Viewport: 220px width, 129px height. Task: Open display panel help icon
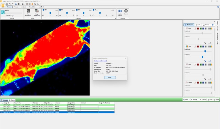pos(213,25)
